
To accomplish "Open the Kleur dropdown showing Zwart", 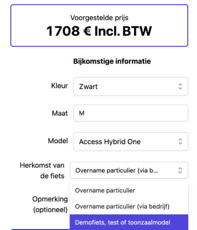I will (131, 86).
